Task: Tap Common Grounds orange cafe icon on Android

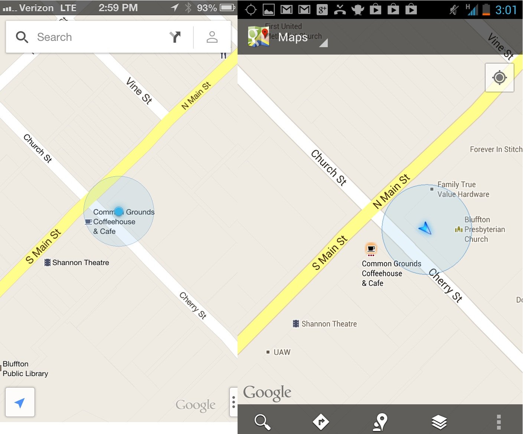Action: point(371,249)
